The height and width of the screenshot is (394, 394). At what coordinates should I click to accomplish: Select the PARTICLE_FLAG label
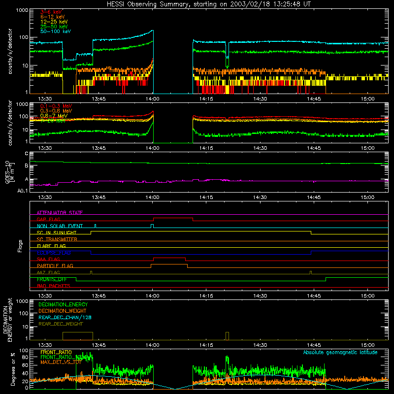55,266
